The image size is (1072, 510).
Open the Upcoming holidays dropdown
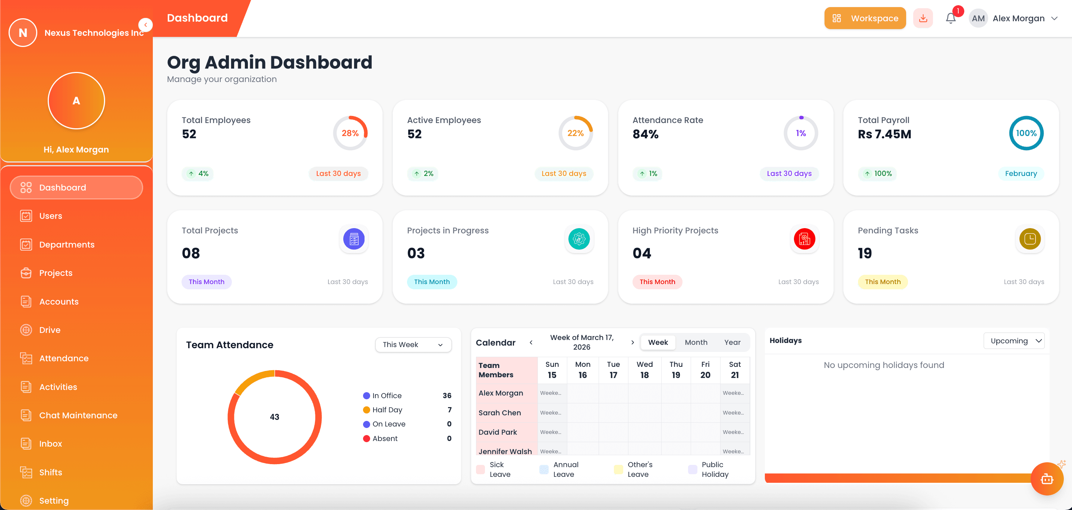pyautogui.click(x=1014, y=340)
